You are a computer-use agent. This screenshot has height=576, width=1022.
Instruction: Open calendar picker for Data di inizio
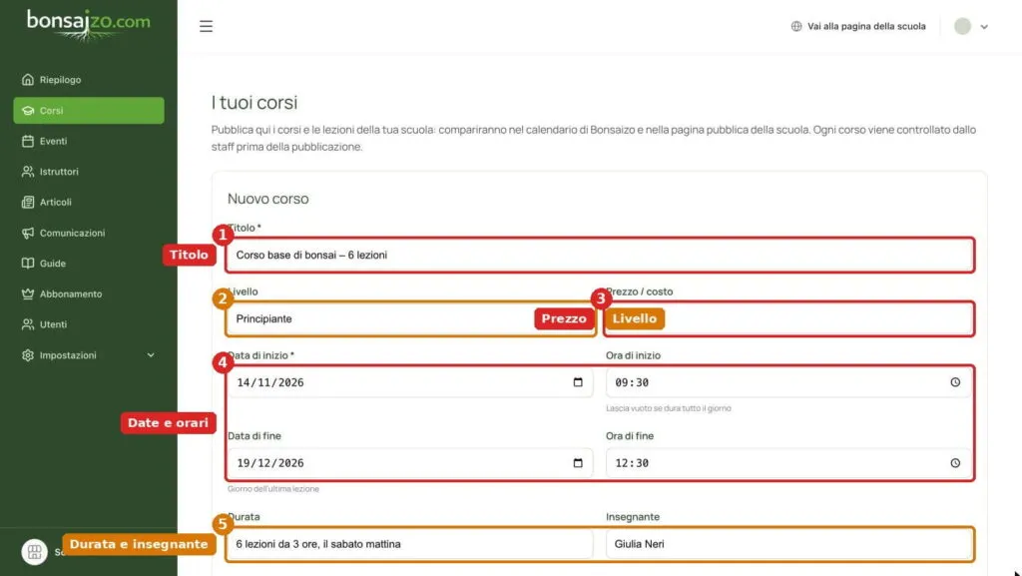click(x=578, y=382)
